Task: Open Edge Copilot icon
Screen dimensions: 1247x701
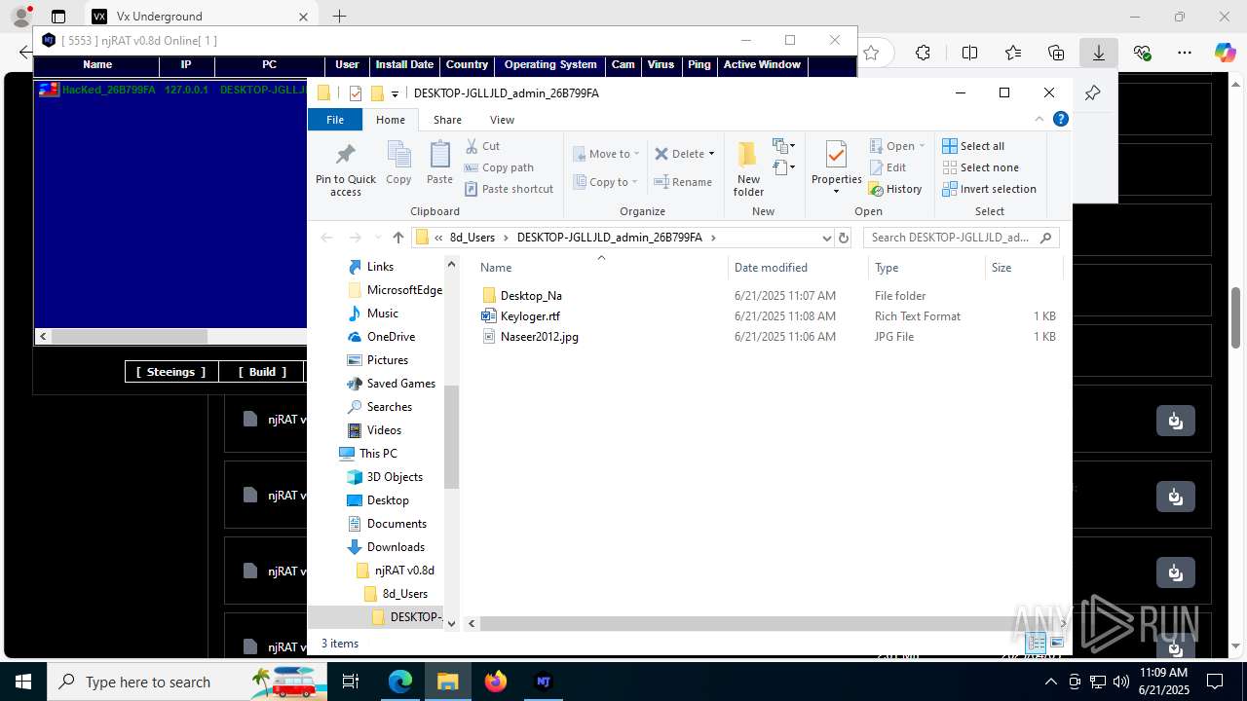Action: pyautogui.click(x=1226, y=53)
